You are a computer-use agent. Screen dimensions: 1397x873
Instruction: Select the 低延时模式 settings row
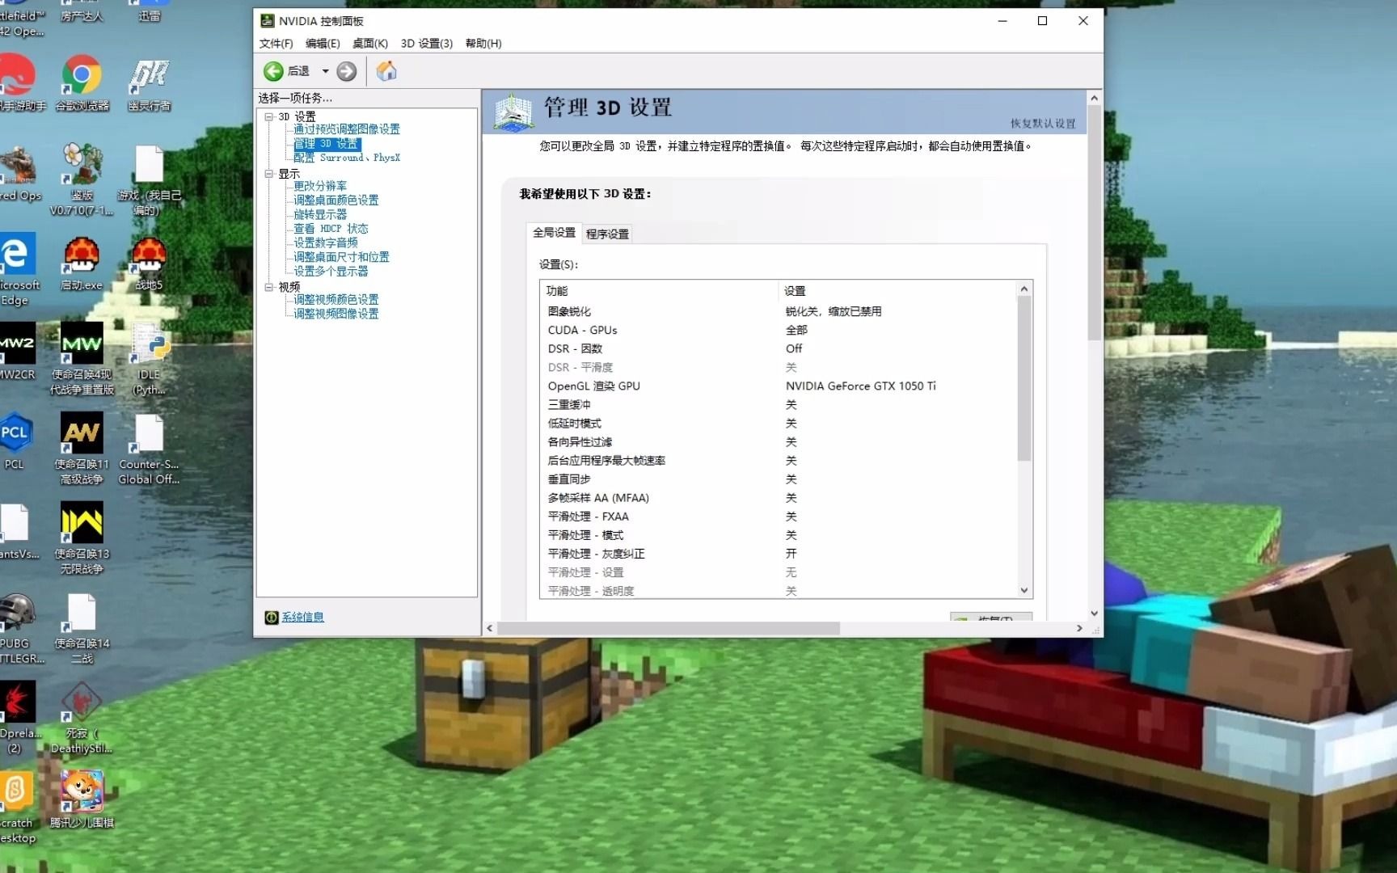(779, 424)
